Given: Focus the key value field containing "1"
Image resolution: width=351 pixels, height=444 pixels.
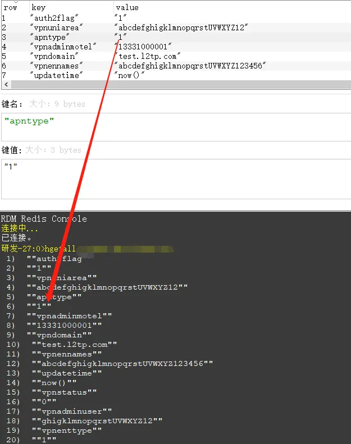Looking at the screenshot, I should pos(175,178).
